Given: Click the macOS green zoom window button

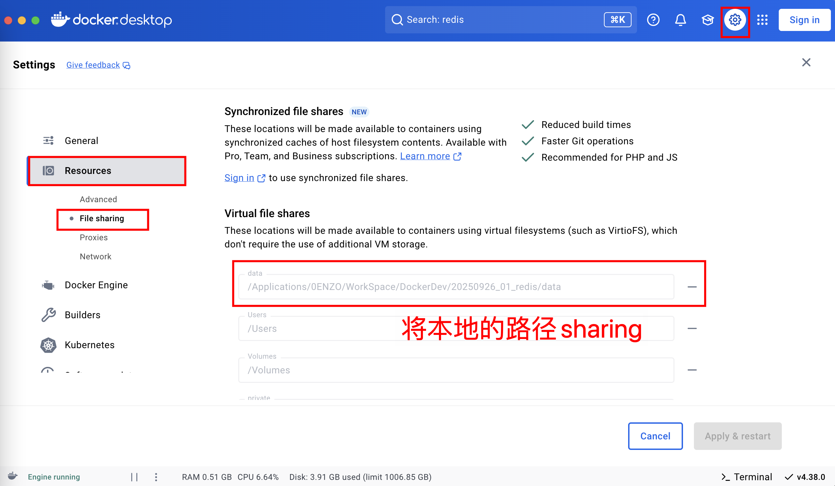Looking at the screenshot, I should click(35, 20).
